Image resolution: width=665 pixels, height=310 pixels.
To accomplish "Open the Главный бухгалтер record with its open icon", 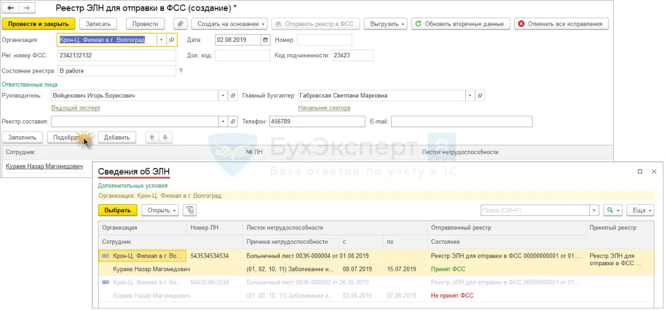I will point(480,96).
